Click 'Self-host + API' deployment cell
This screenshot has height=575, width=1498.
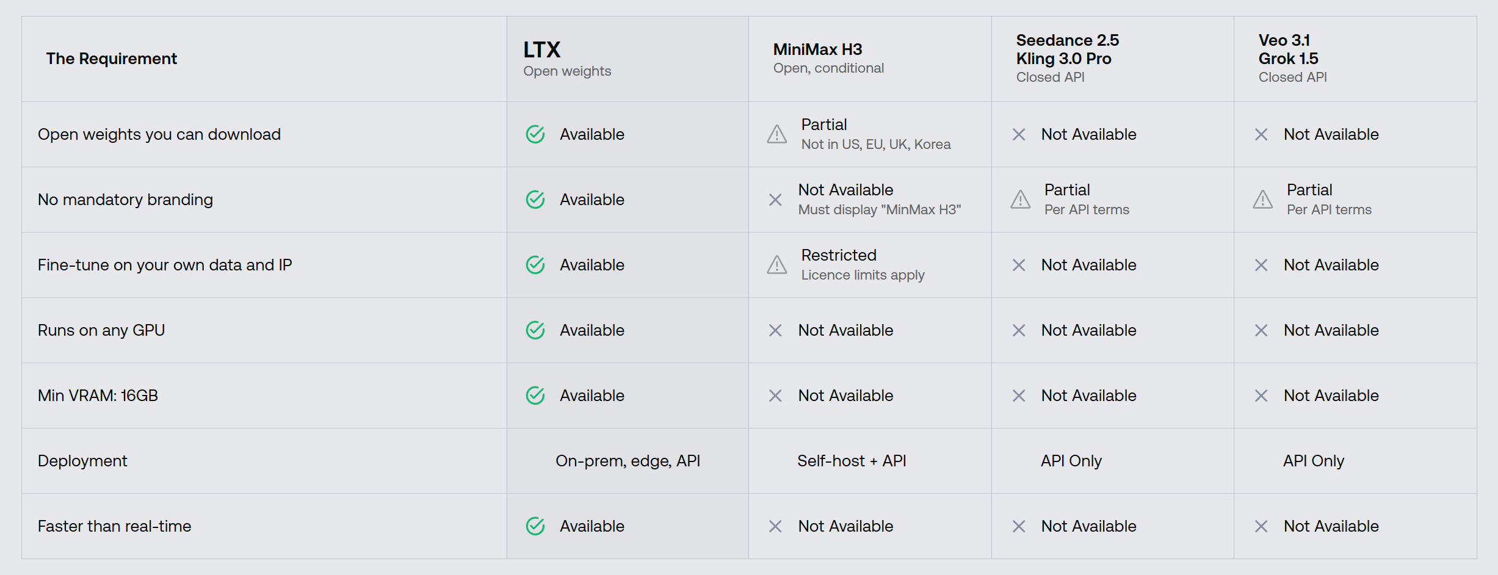coord(852,461)
